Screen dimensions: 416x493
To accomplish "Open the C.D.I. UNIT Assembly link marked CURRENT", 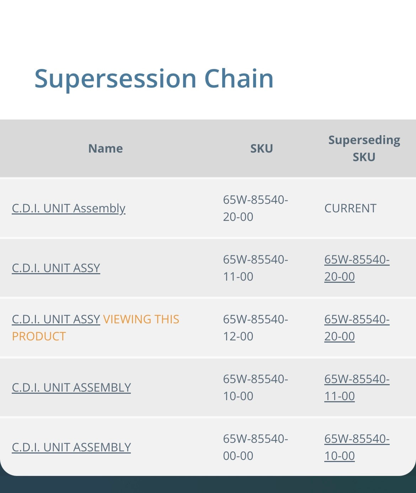I will pos(69,208).
